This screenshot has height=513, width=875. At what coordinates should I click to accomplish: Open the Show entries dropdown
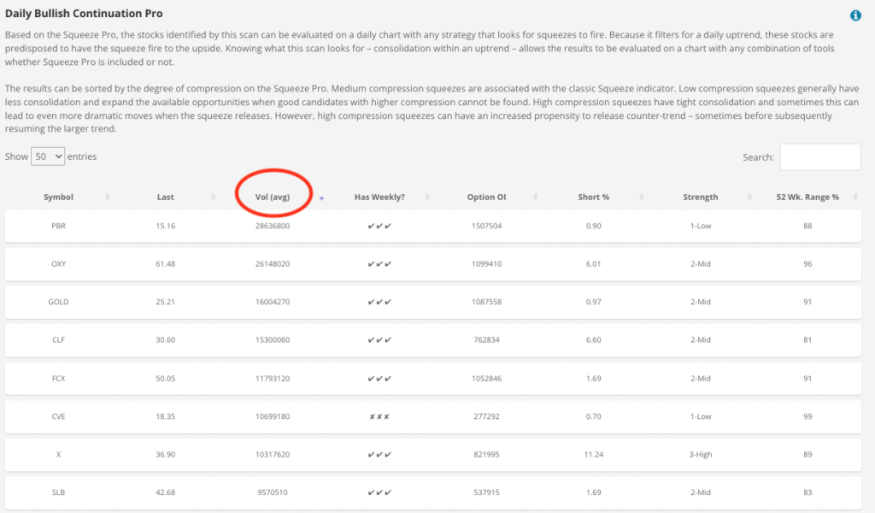(48, 156)
